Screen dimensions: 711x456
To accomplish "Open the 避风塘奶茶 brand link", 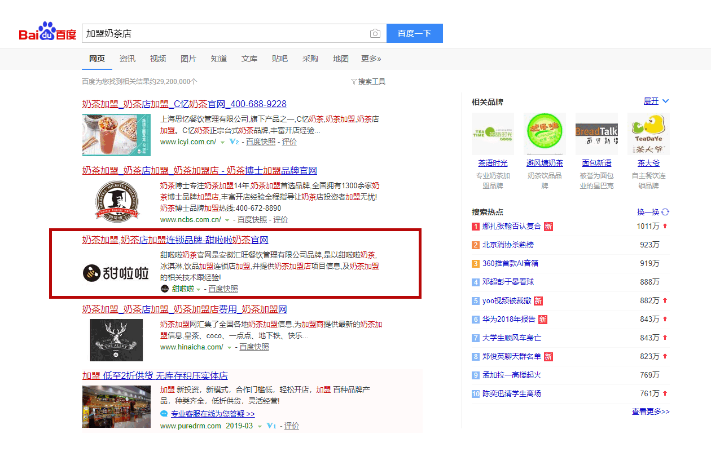I will click(x=545, y=163).
